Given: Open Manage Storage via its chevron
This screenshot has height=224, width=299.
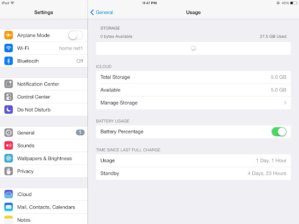Looking at the screenshot, I should [285, 103].
